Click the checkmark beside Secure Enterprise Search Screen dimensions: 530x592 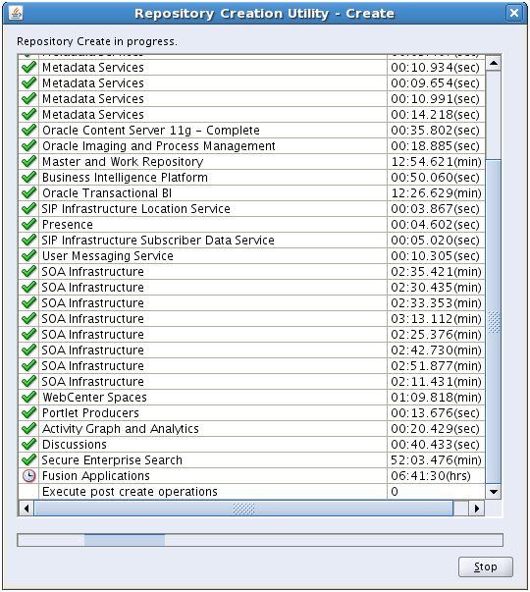pos(29,459)
